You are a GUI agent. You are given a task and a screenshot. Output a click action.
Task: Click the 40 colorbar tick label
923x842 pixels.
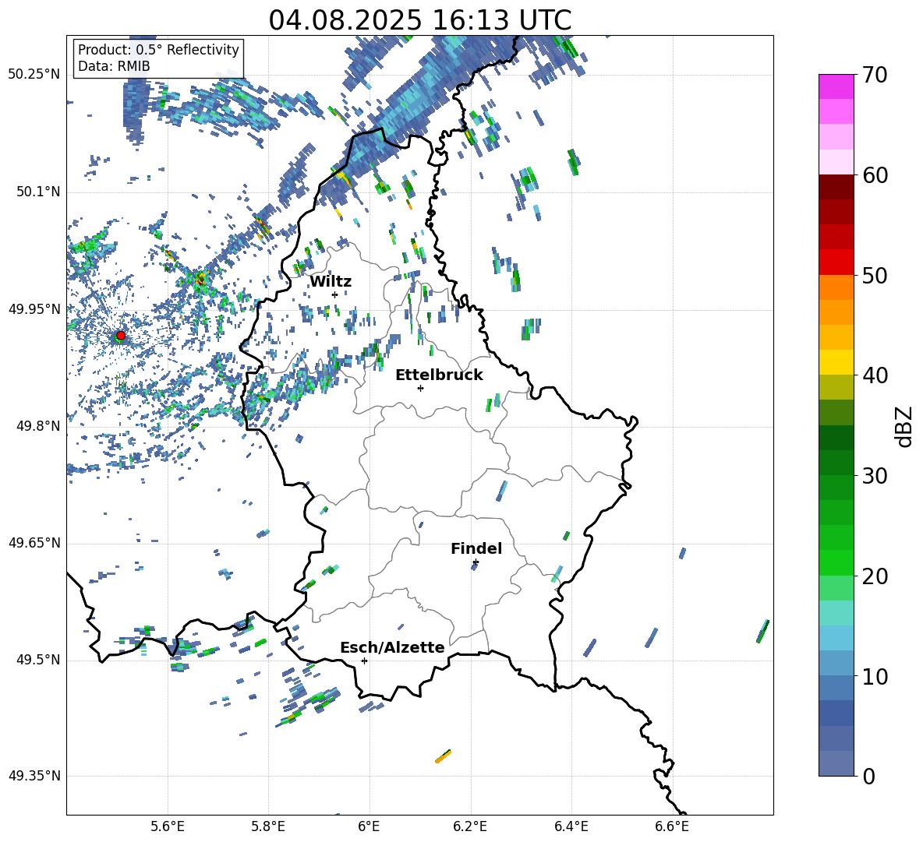(x=875, y=375)
